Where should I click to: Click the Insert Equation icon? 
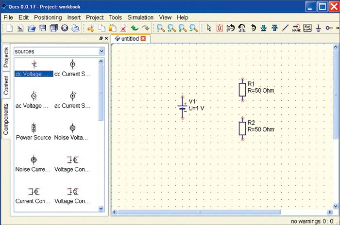(307, 28)
